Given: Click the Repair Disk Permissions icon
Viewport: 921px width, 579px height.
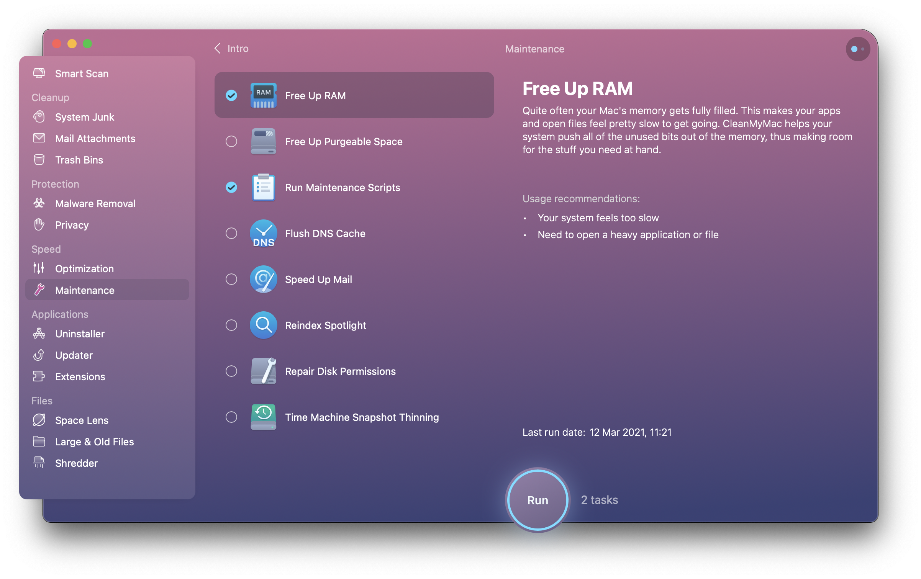Looking at the screenshot, I should (x=264, y=371).
